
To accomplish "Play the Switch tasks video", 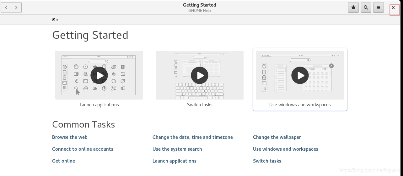I will (200, 75).
